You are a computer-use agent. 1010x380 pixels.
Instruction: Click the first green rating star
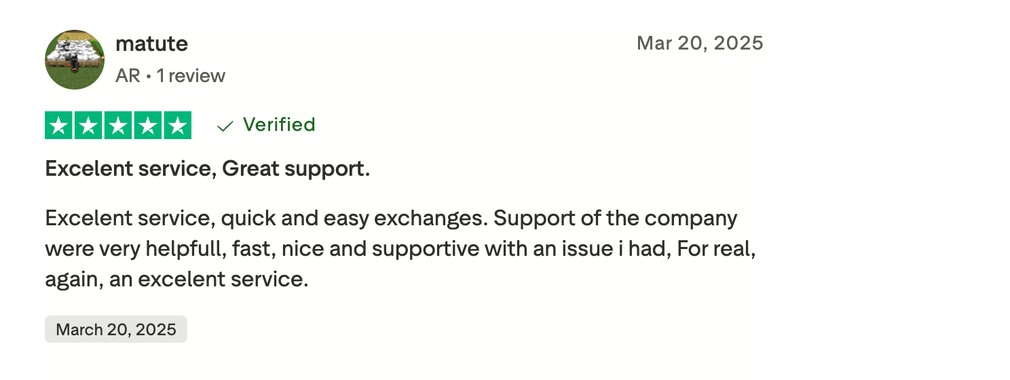[59, 126]
